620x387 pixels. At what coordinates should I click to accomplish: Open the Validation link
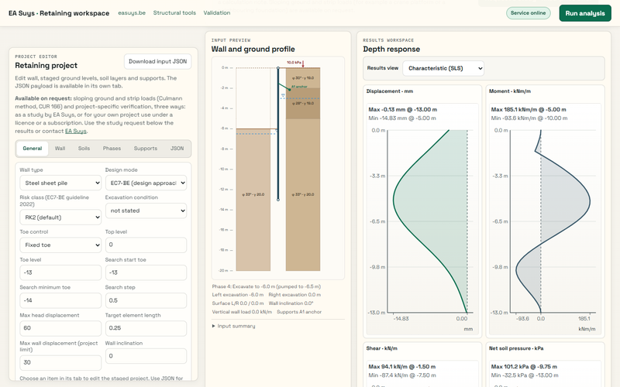(217, 13)
